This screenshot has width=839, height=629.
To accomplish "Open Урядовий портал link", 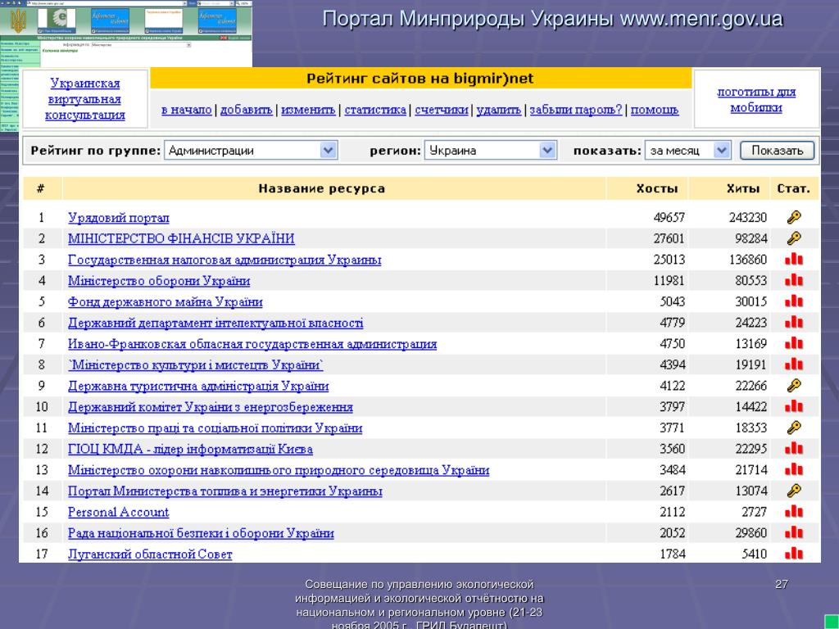I will pos(118,218).
